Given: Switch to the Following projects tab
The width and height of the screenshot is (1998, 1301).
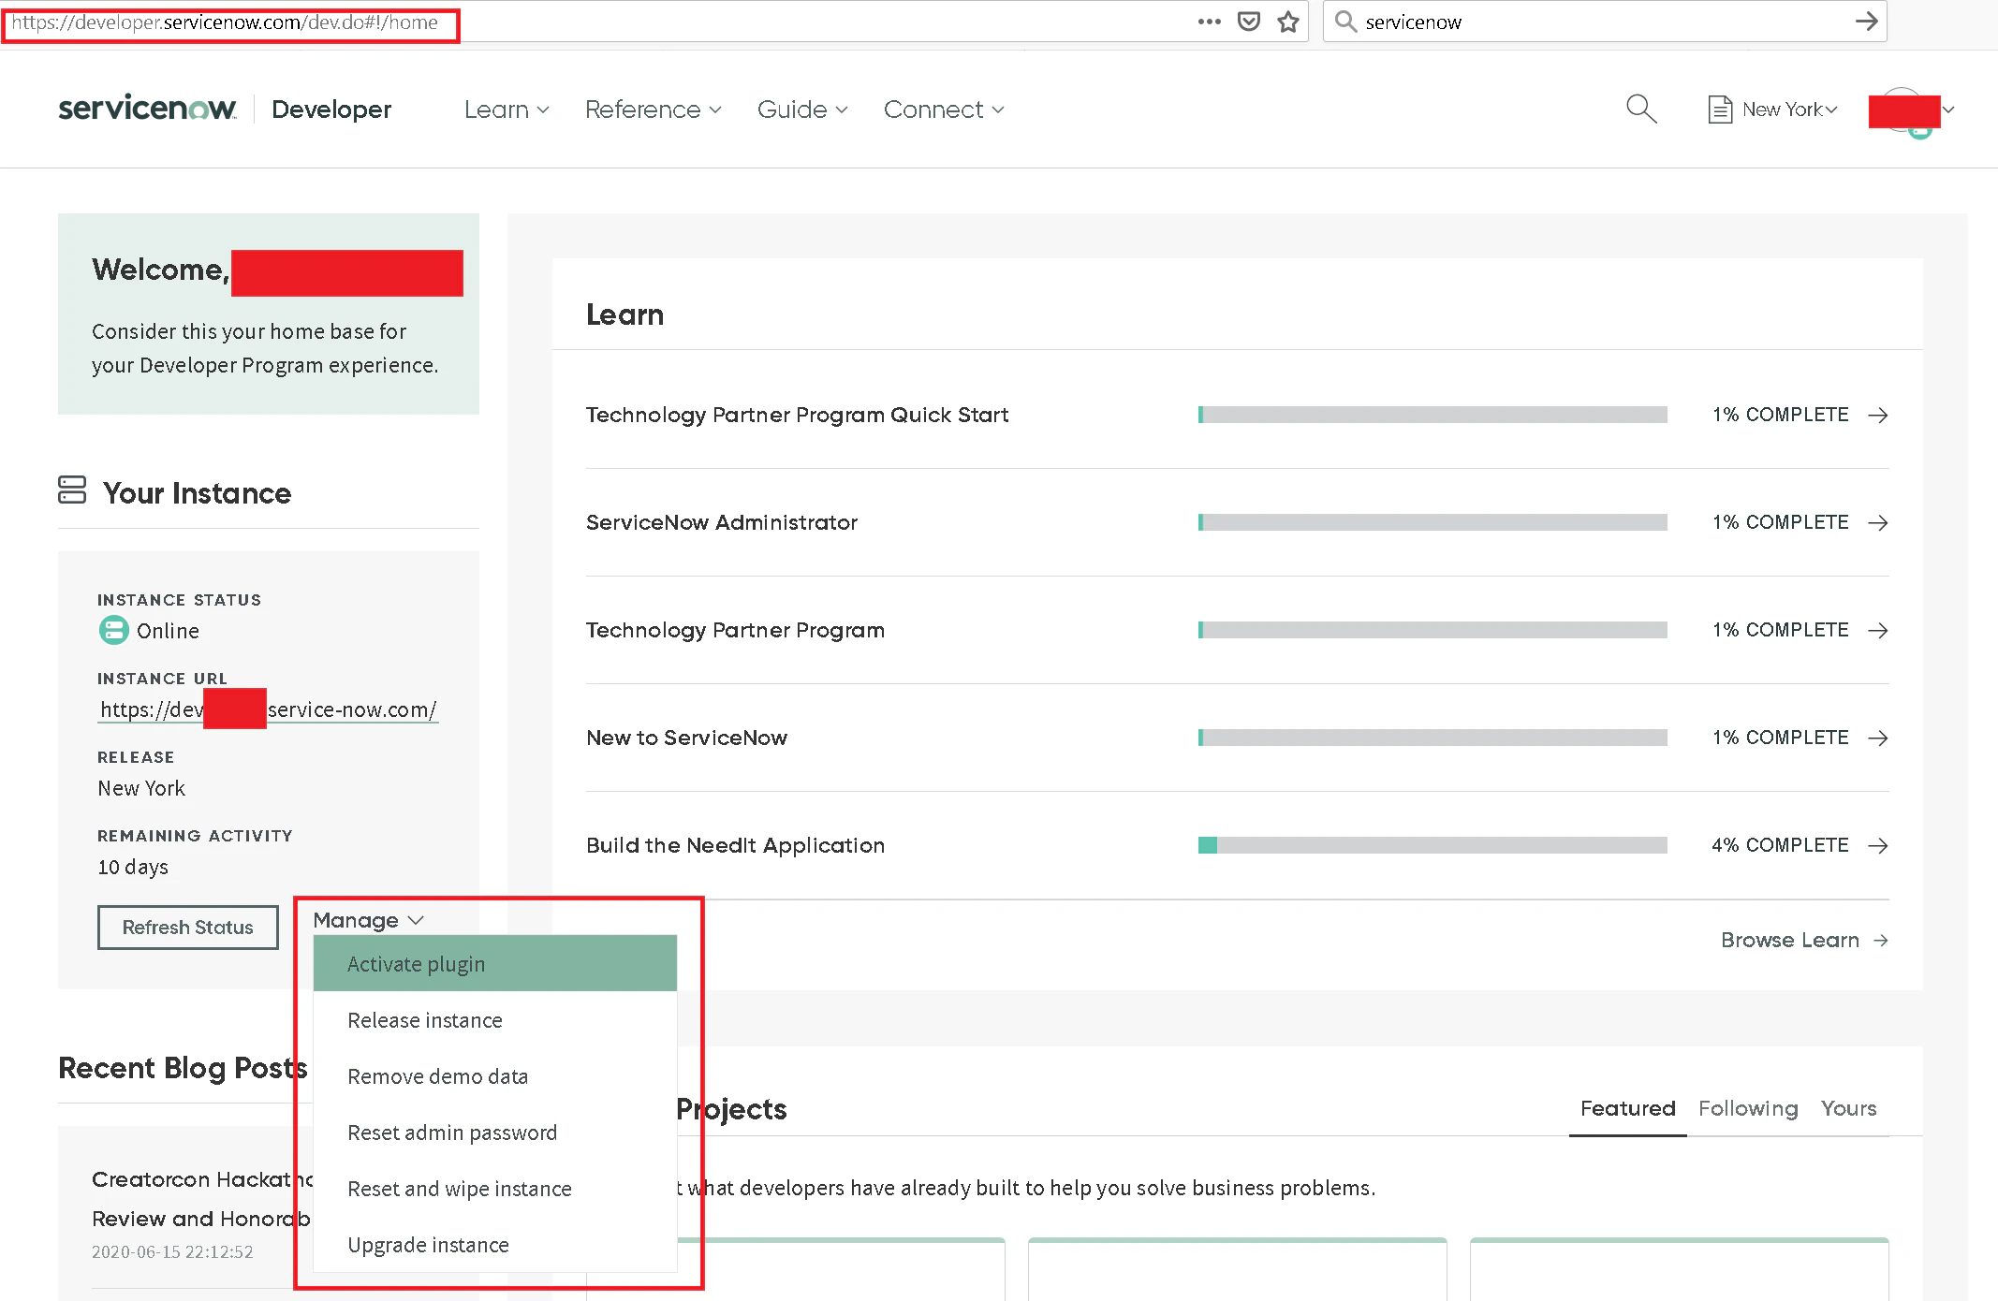Looking at the screenshot, I should coord(1747,1108).
